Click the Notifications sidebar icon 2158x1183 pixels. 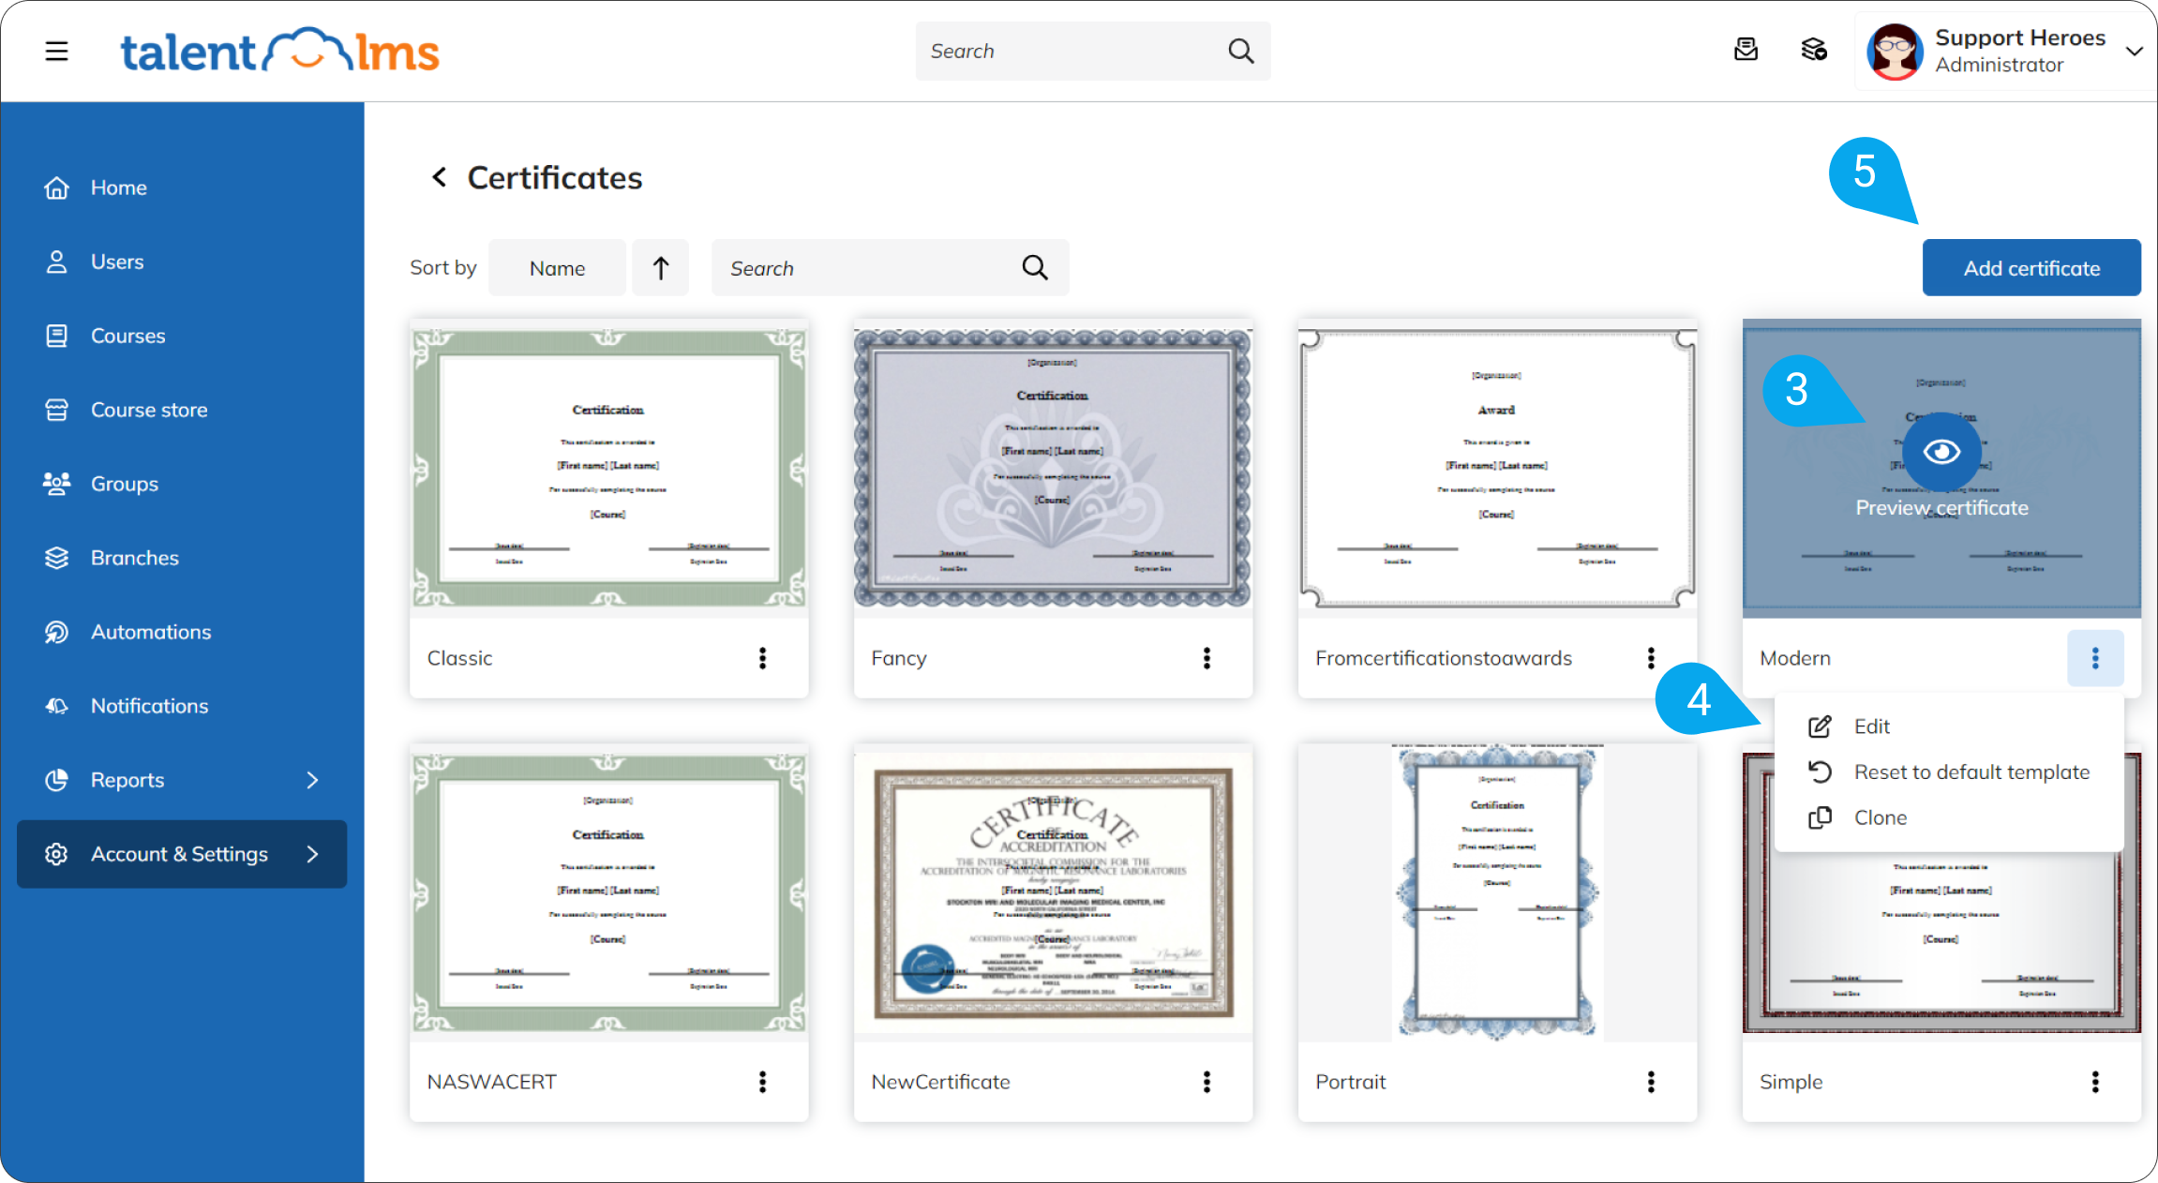click(x=56, y=706)
